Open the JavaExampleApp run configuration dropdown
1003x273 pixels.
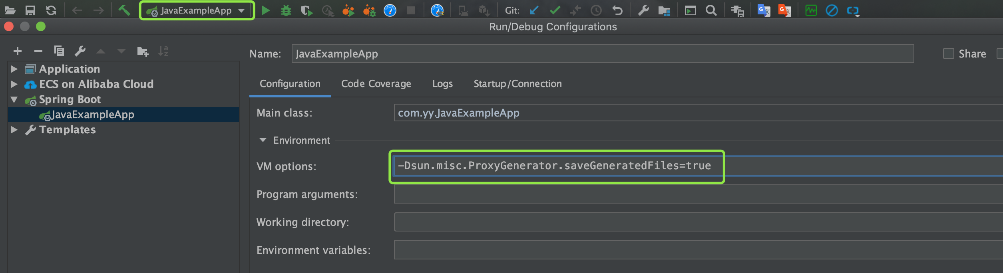tap(197, 10)
